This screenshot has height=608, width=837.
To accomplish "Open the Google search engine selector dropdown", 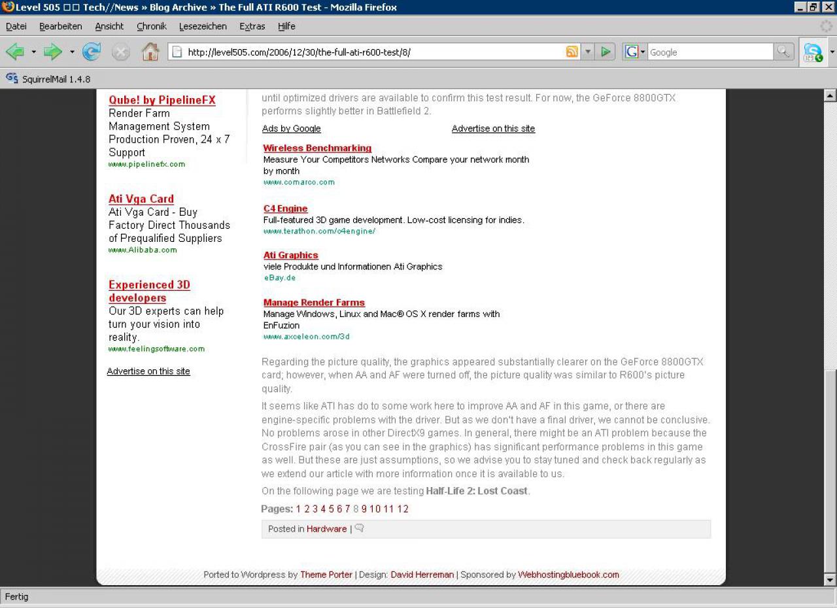I will click(635, 52).
